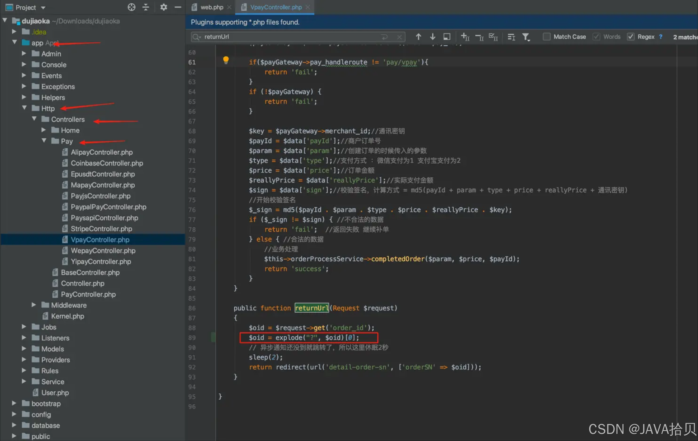Viewport: 698px width, 441px height.
Task: Expand the .idea folder
Action: click(14, 31)
